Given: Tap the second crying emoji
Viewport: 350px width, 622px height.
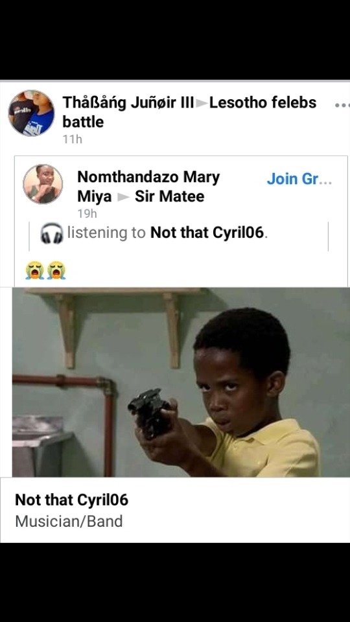Looking at the screenshot, I should pos(56,270).
